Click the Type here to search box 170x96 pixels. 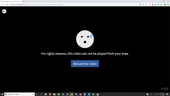coord(20,94)
